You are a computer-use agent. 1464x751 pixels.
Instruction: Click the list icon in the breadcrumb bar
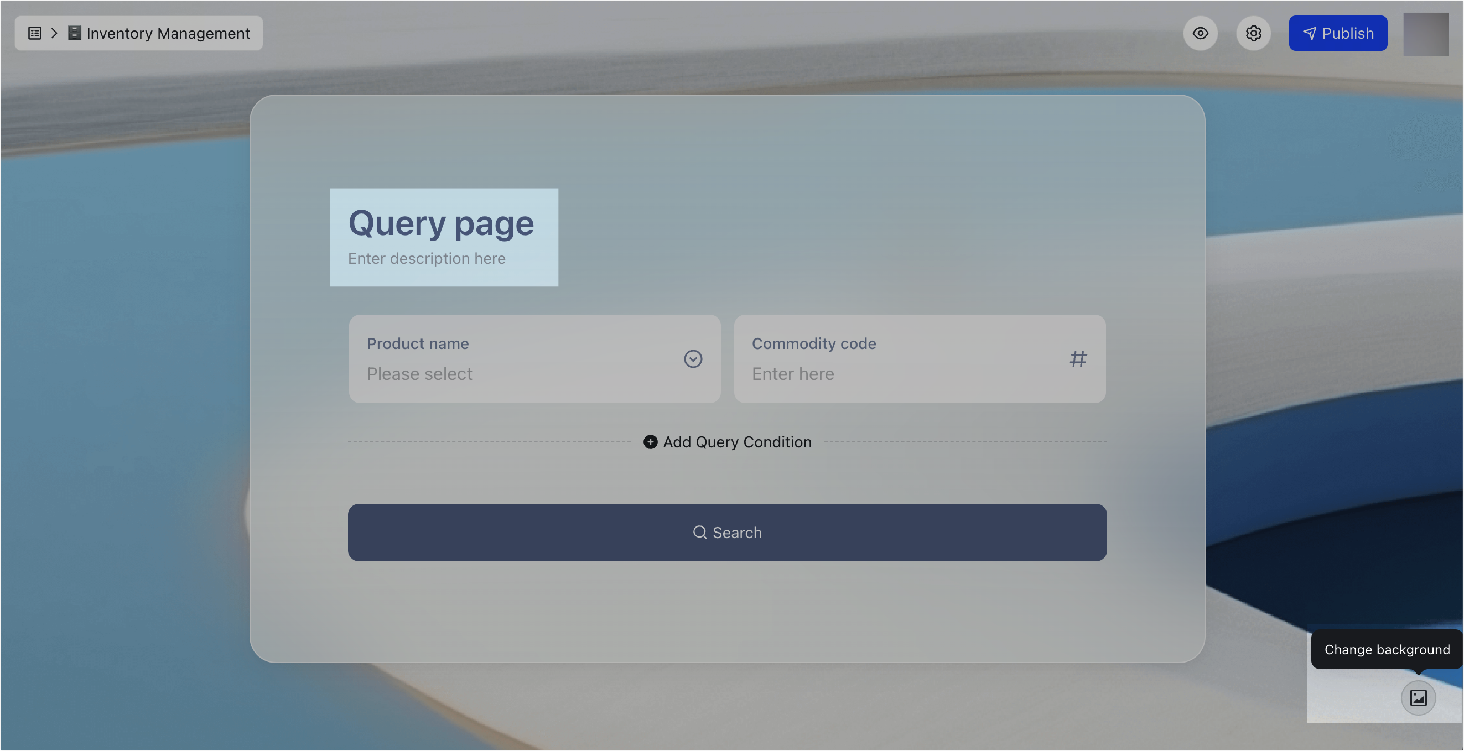tap(34, 33)
